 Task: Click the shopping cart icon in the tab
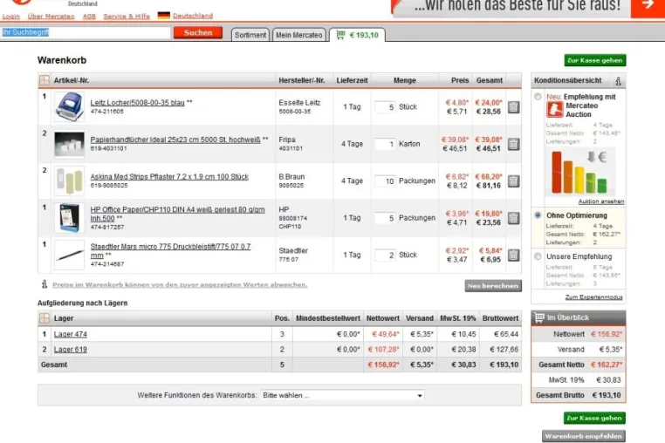[340, 35]
